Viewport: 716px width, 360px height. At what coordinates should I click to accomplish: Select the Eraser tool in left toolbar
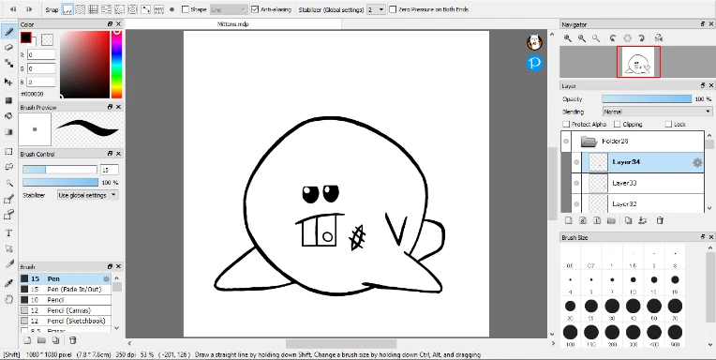coord(8,47)
